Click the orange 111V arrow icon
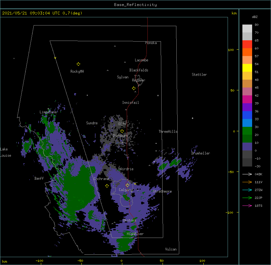271x265 pixels. click(247, 182)
